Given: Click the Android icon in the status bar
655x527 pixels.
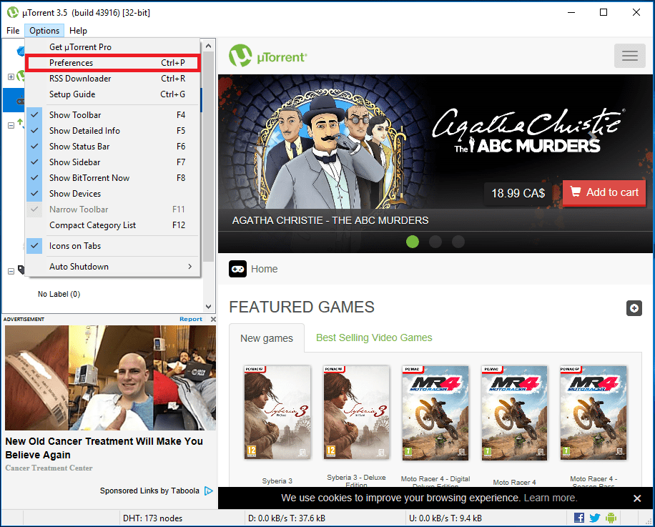Looking at the screenshot, I should (x=611, y=518).
